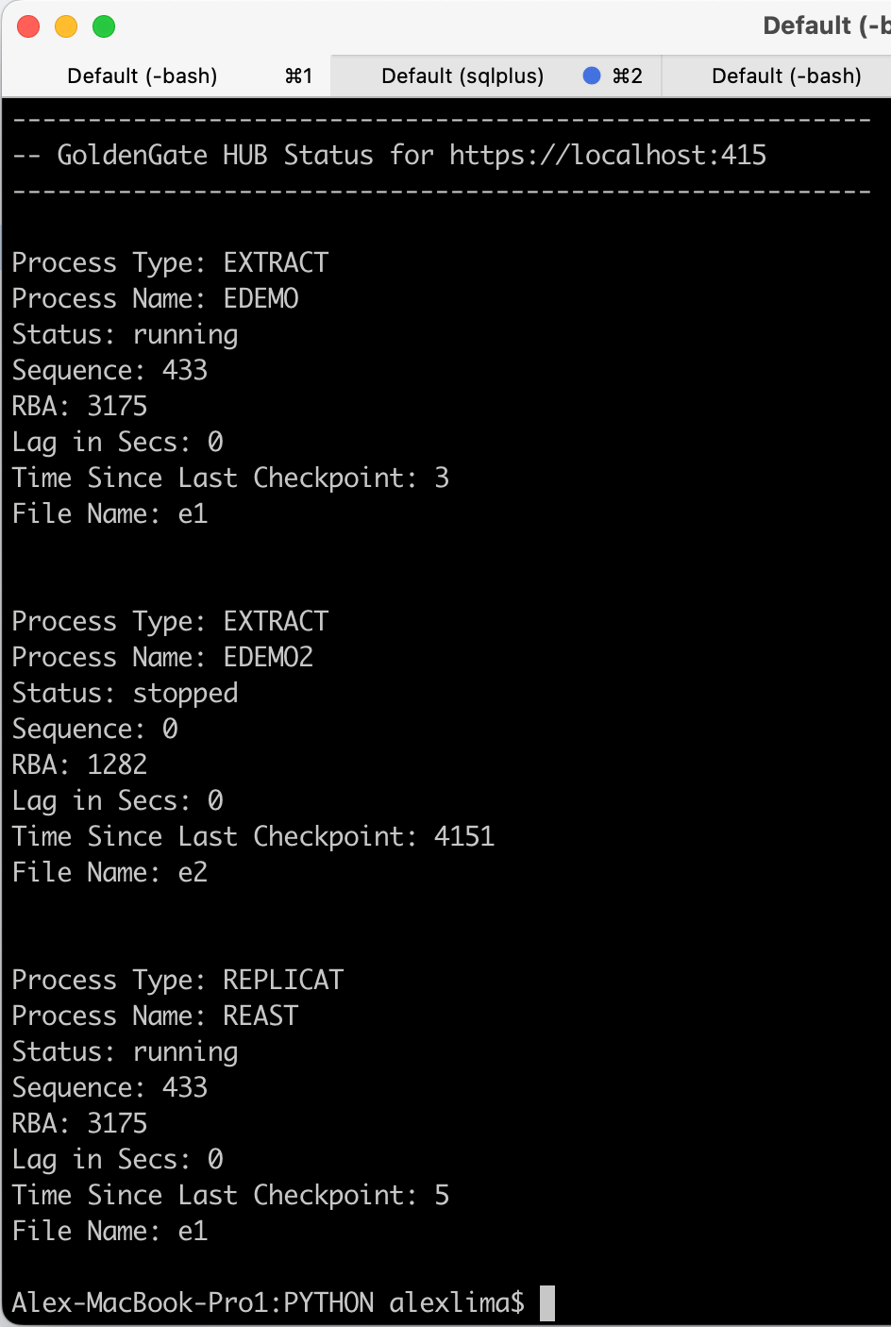Click the Alex-MacBook-Pro1:PYTHON prompt text

click(x=193, y=1303)
